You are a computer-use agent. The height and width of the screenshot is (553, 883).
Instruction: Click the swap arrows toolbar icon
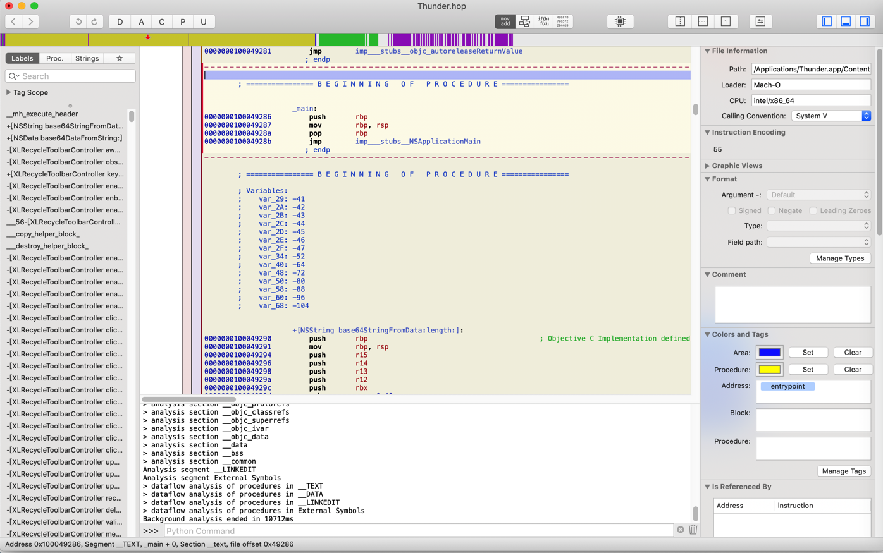760,21
